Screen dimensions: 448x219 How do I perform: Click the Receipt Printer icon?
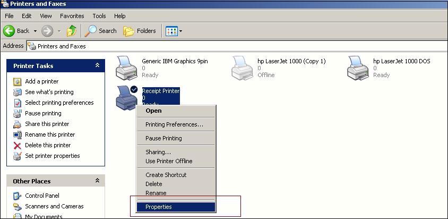[126, 97]
